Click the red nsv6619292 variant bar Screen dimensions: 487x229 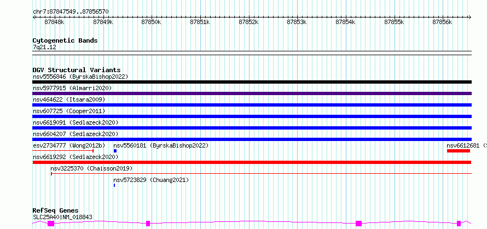(252, 162)
